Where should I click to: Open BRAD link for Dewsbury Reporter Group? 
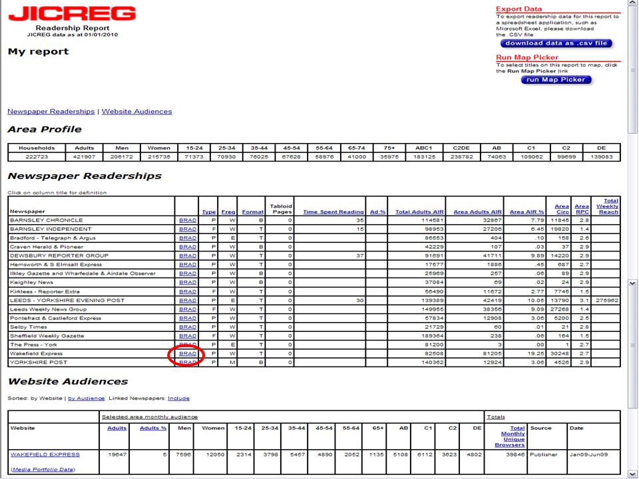[x=188, y=255]
